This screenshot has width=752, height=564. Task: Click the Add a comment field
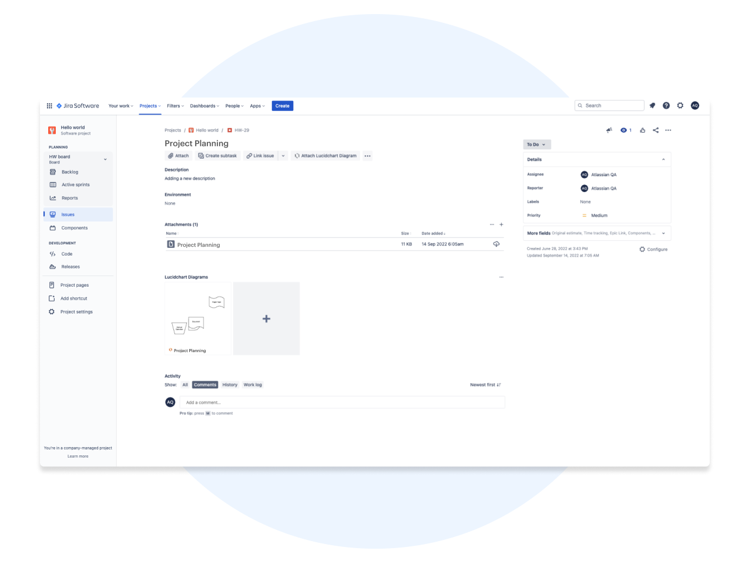tap(342, 402)
